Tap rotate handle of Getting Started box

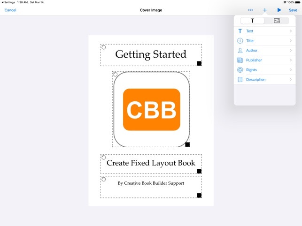pos(104,47)
